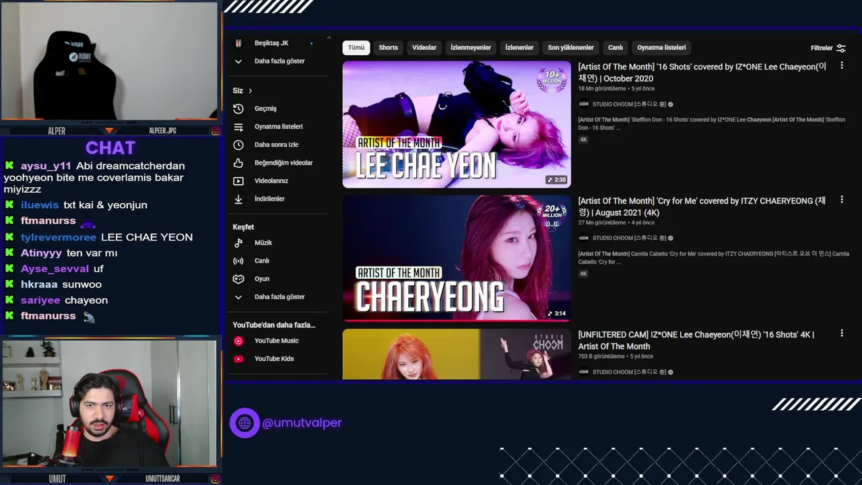Click Keşfet section heading
The width and height of the screenshot is (862, 485).
click(243, 227)
